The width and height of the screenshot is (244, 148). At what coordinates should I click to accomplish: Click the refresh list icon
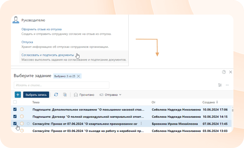(56, 95)
